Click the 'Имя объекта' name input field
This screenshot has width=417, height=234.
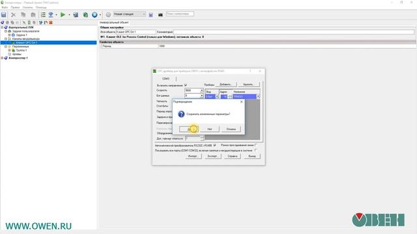pyautogui.click(x=136, y=32)
